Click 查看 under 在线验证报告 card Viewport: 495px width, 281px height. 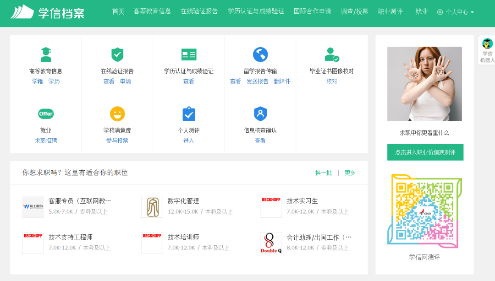coord(109,81)
